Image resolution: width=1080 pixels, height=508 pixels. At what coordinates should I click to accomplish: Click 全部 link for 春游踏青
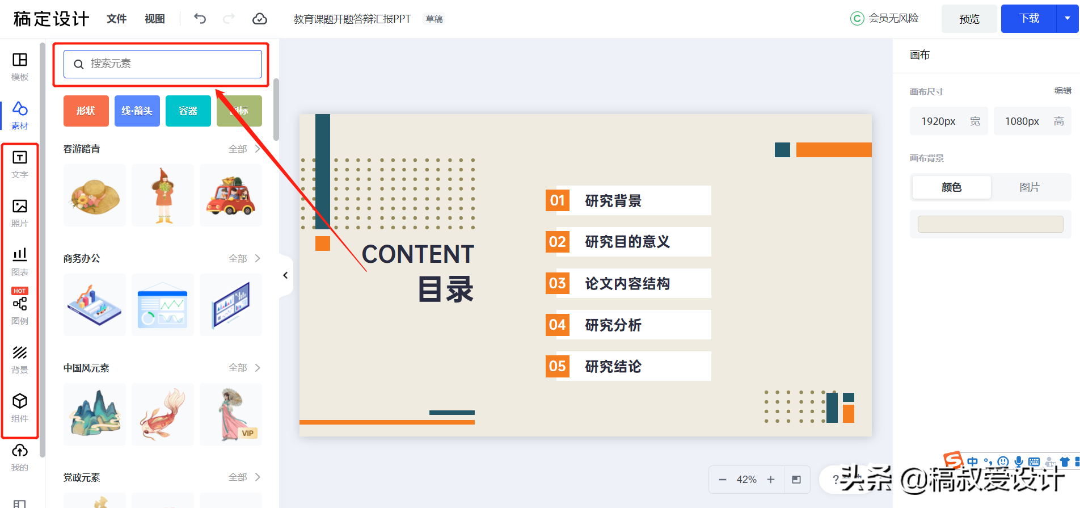[x=238, y=149]
